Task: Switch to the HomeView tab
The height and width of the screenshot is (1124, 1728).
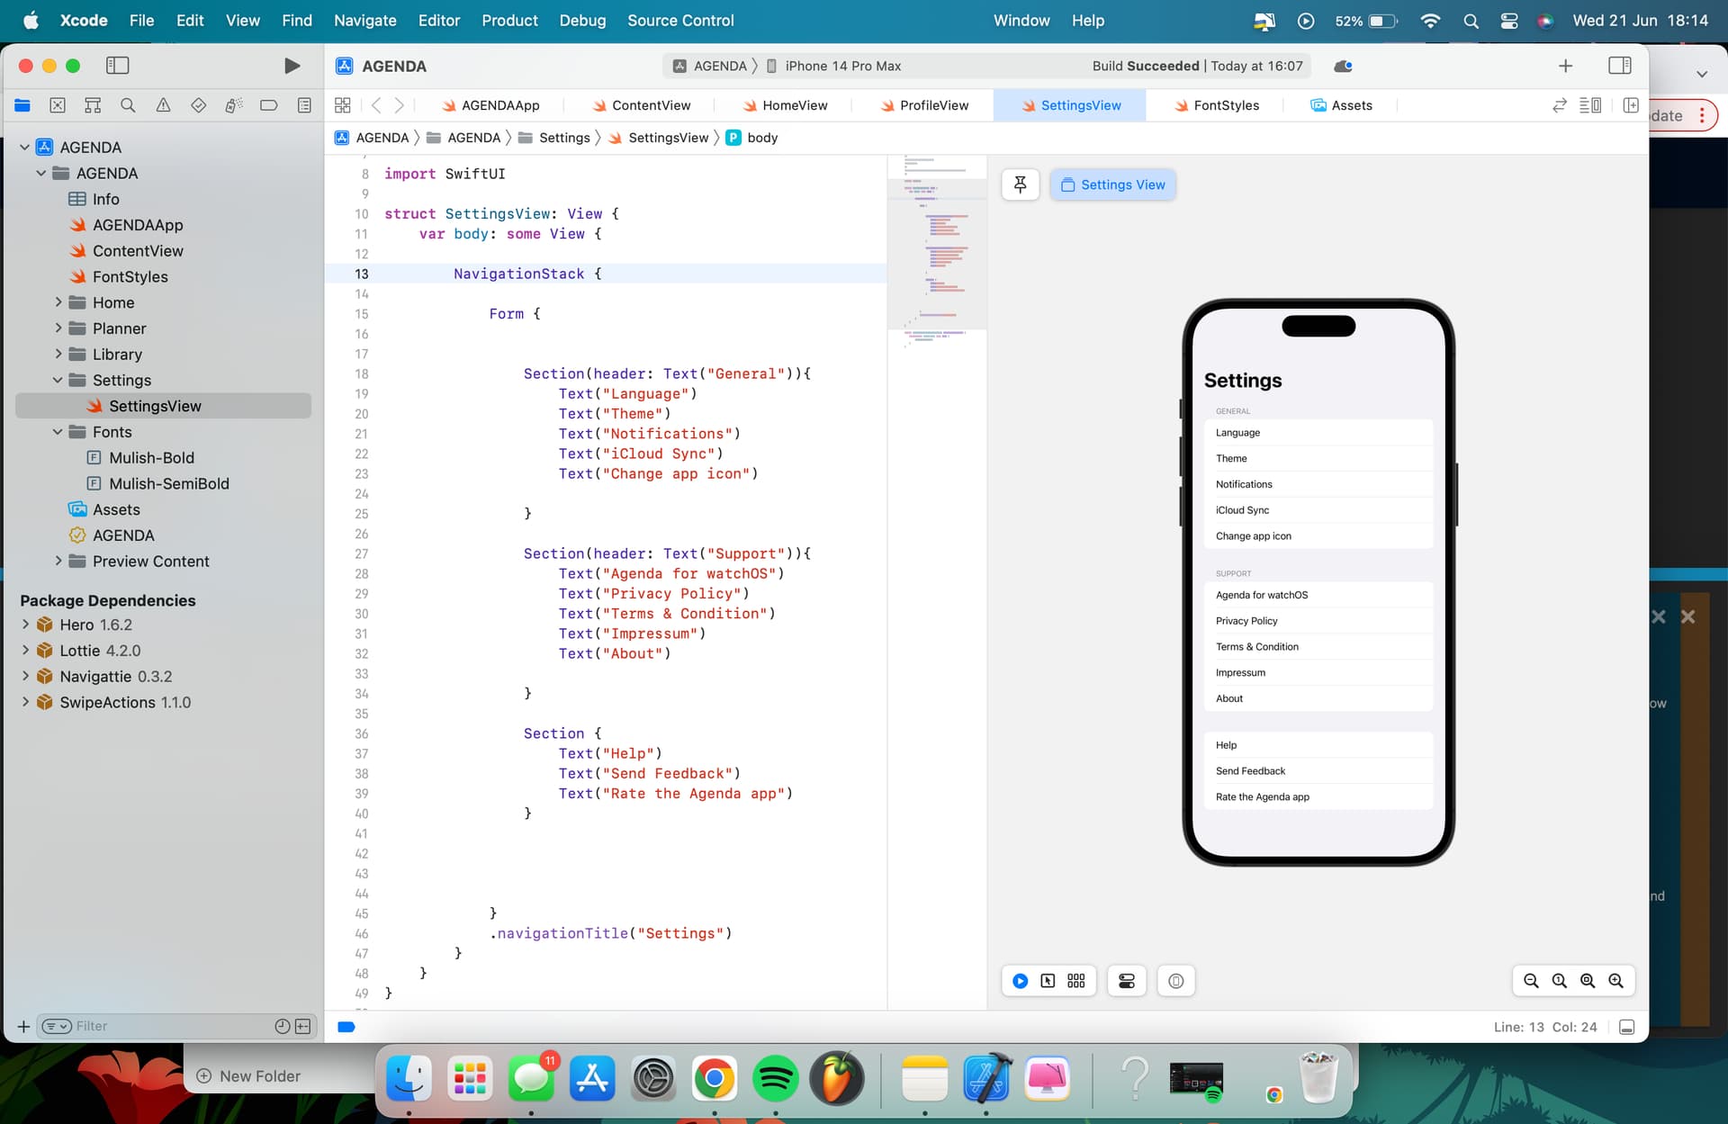Action: coord(785,105)
